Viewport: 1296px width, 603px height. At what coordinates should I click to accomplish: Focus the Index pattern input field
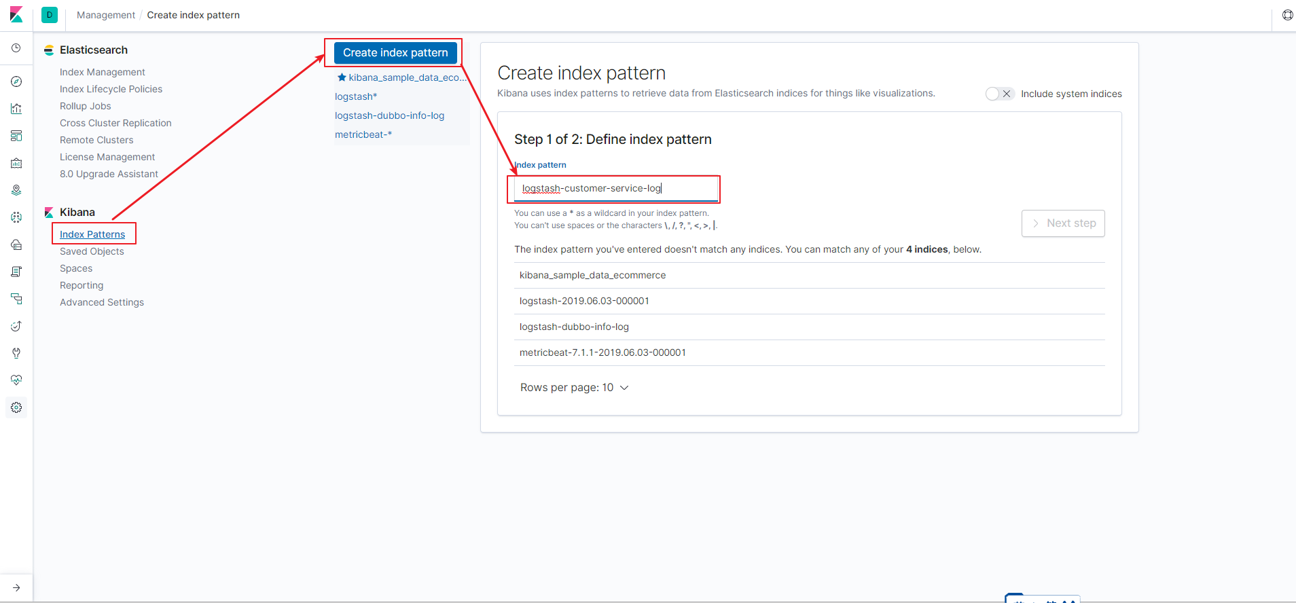(x=616, y=189)
